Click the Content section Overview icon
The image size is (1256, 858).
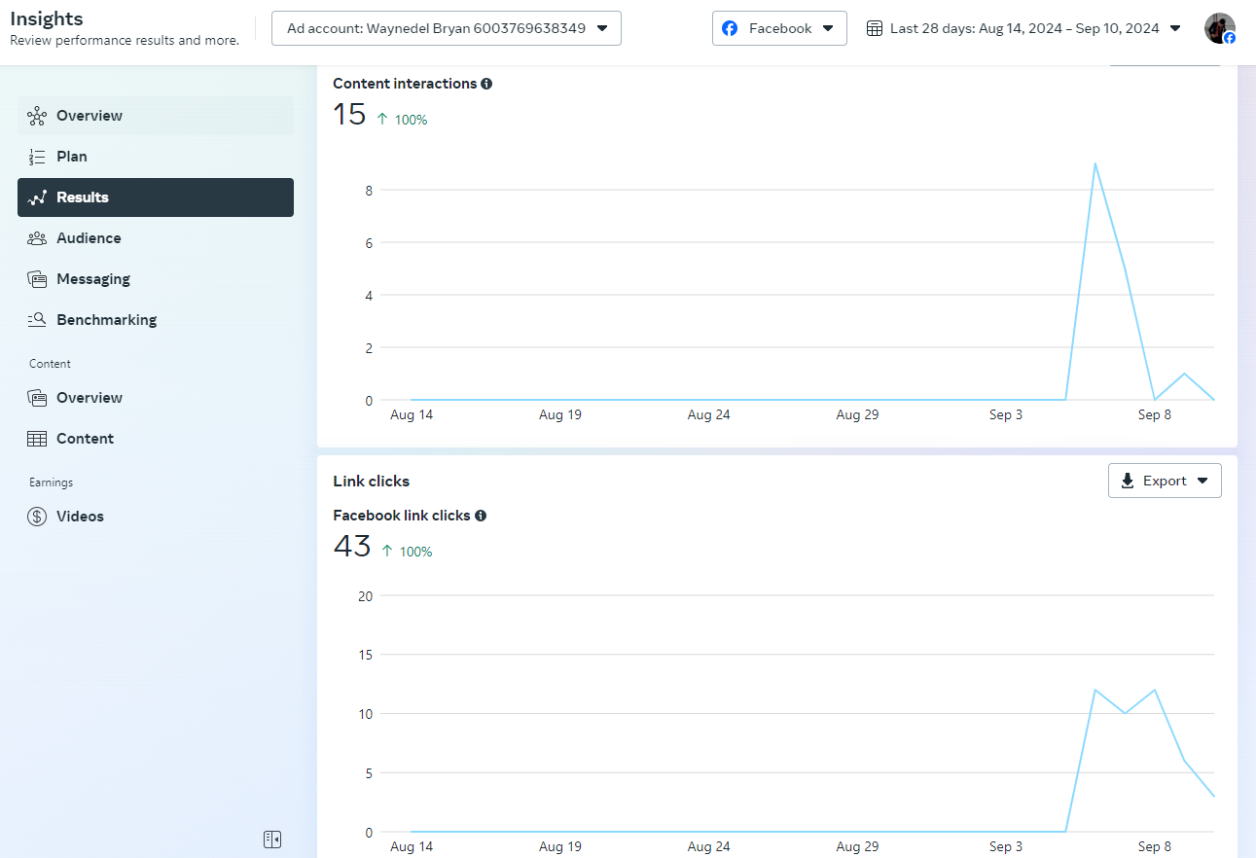coord(37,398)
